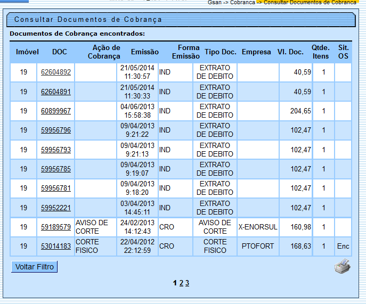Viewport: 366px width, 304px height.
Task: Open document link 59956793
Action: (56, 150)
